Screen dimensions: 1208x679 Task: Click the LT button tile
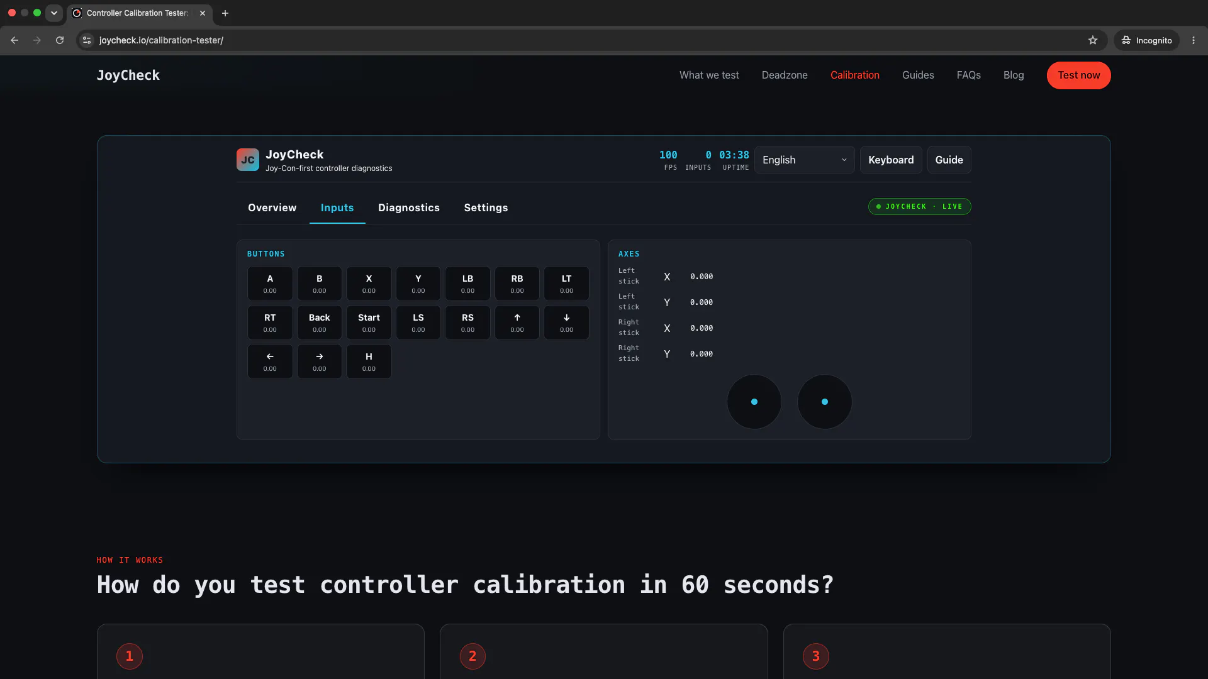coord(566,284)
